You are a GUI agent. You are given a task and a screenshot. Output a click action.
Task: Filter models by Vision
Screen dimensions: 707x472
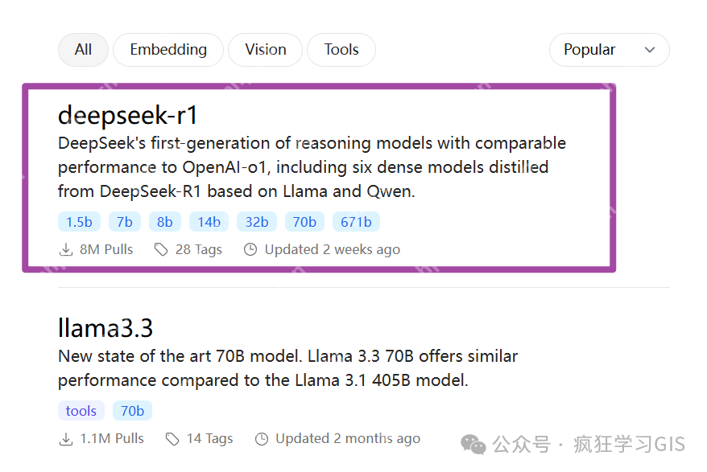point(265,50)
